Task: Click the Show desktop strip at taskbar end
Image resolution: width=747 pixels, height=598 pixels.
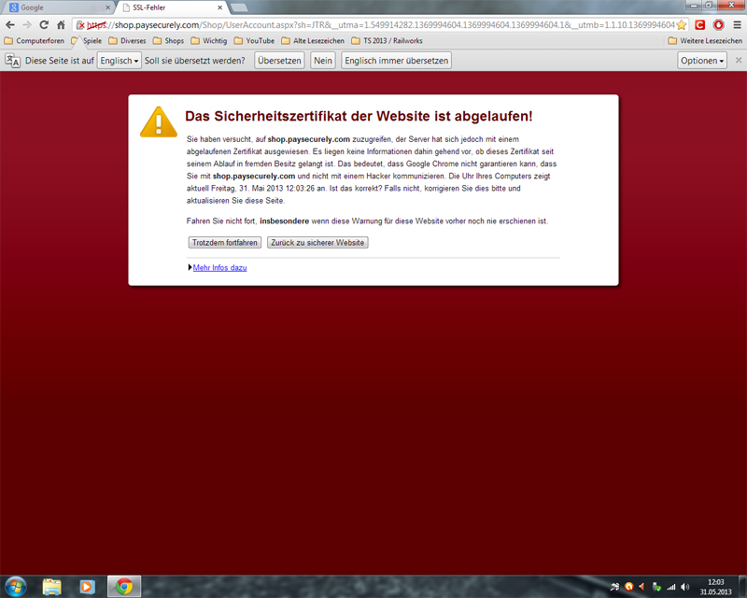Action: pos(742,587)
